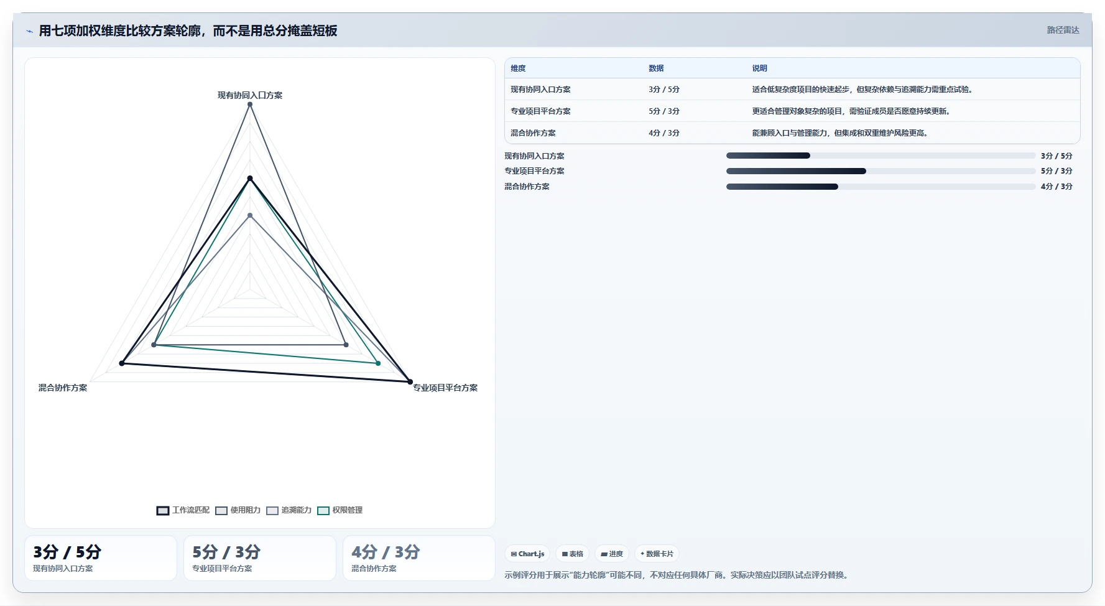Toggle the 权限管理 legend item

pos(340,510)
